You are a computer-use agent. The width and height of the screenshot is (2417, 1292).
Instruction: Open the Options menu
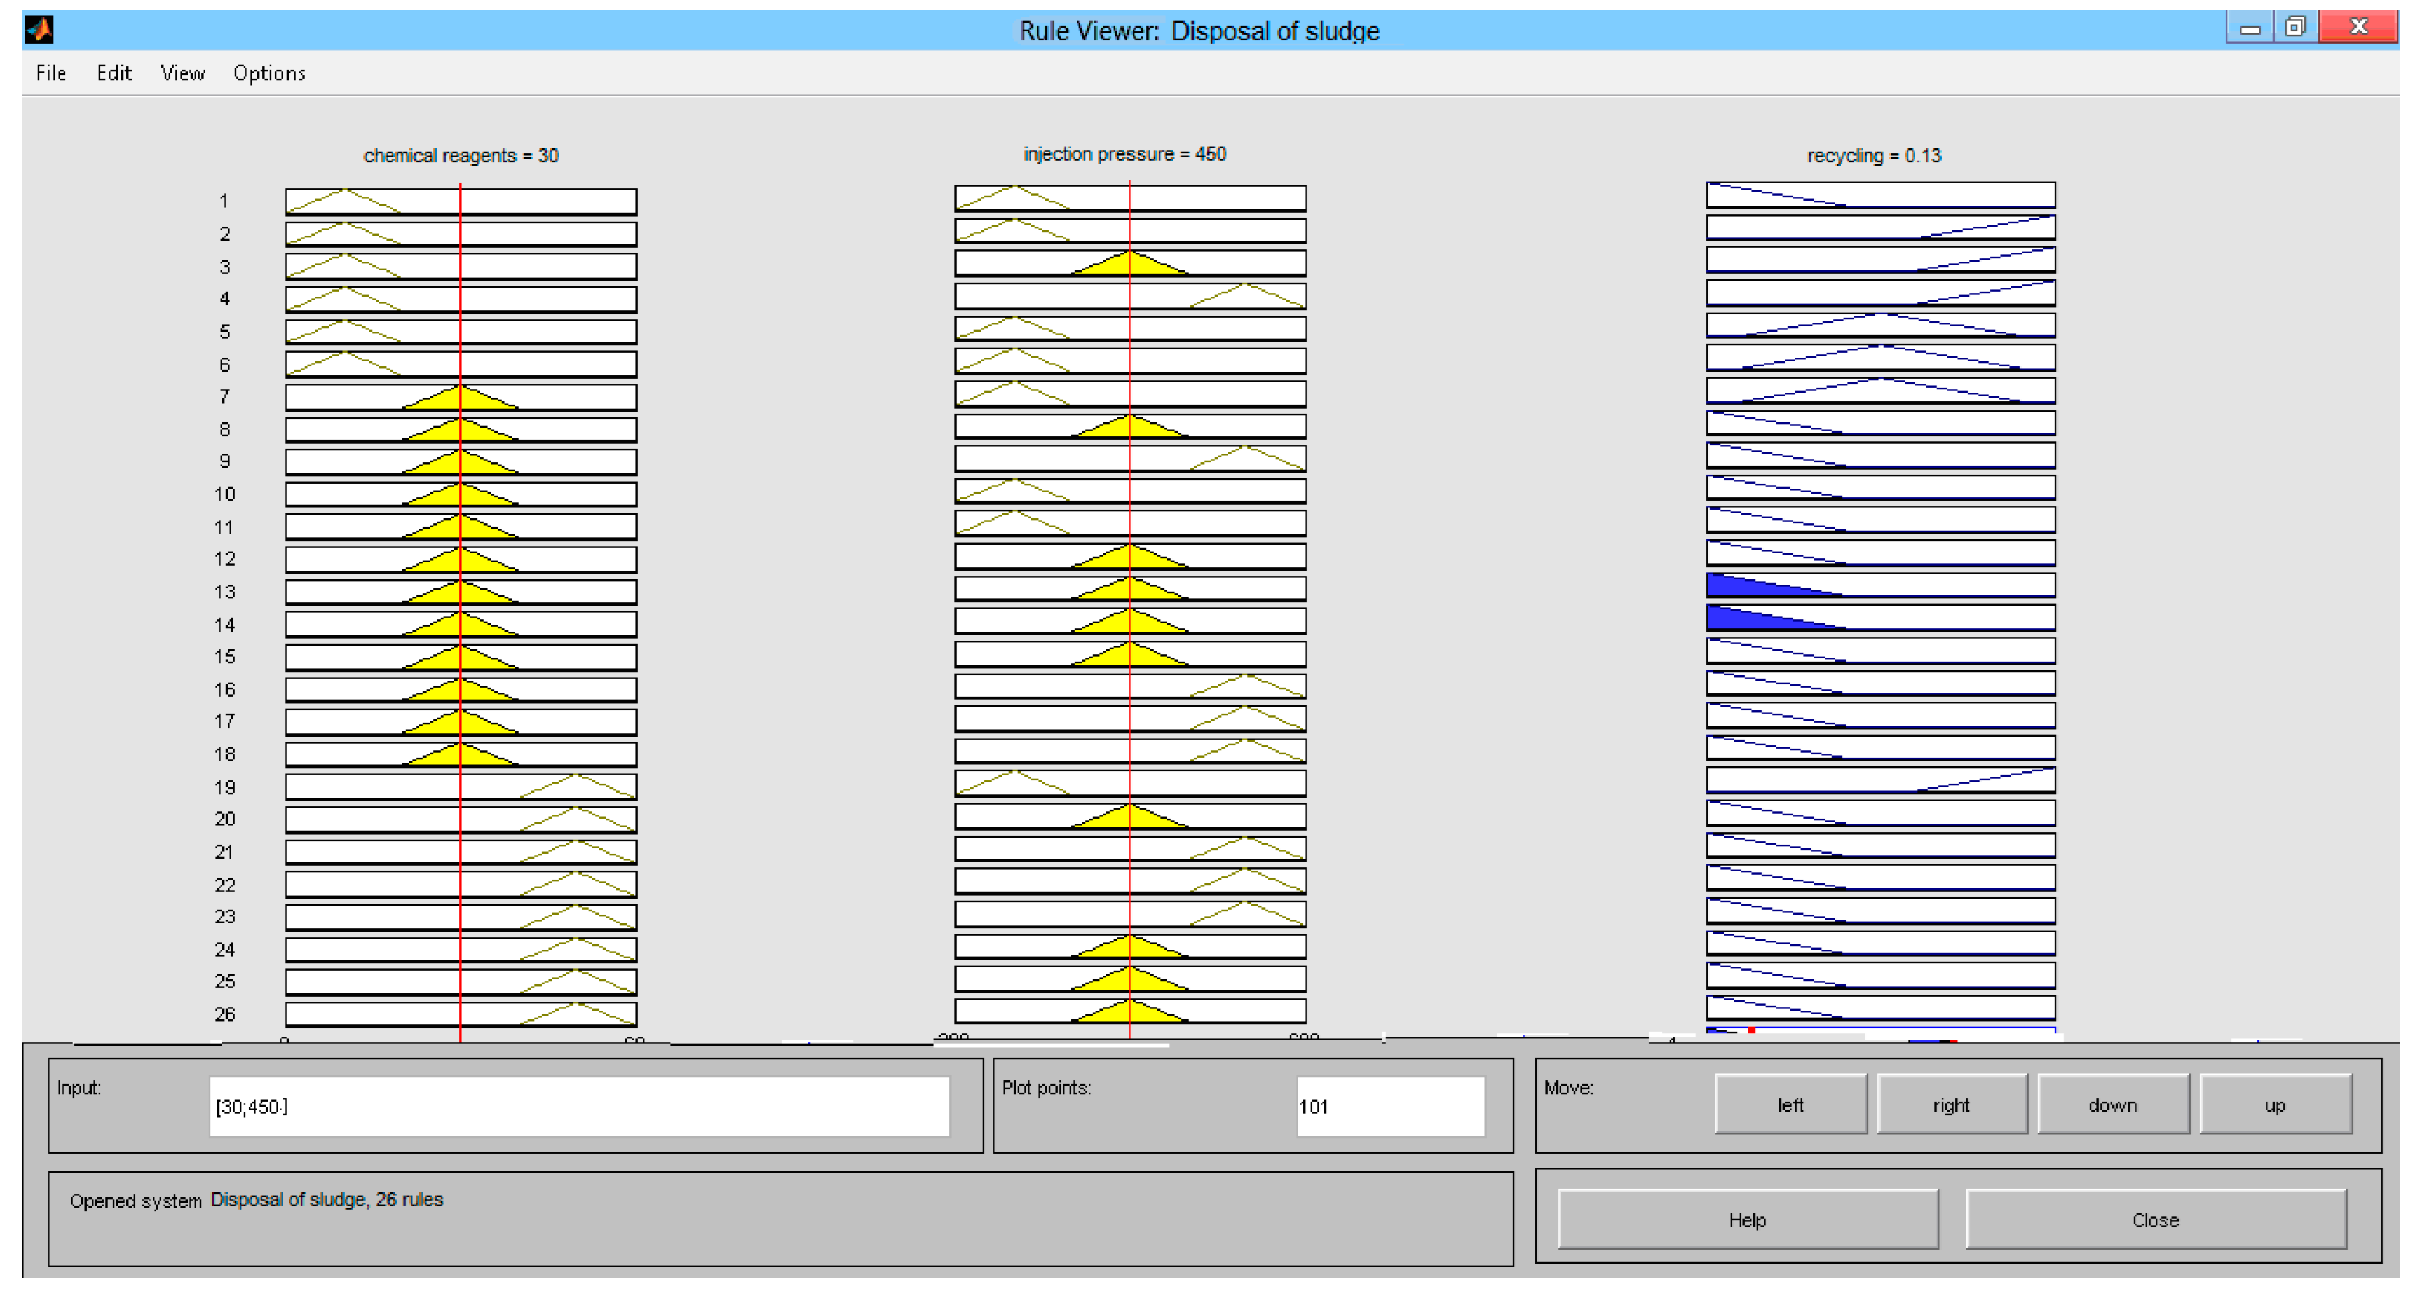coord(268,73)
